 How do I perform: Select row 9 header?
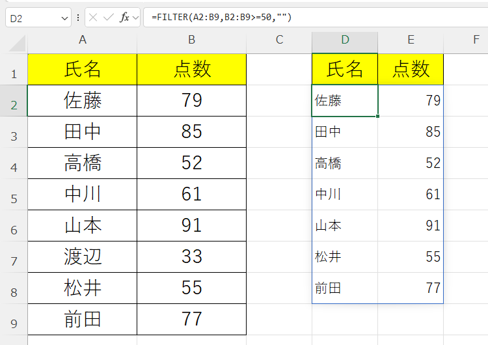pyautogui.click(x=14, y=320)
